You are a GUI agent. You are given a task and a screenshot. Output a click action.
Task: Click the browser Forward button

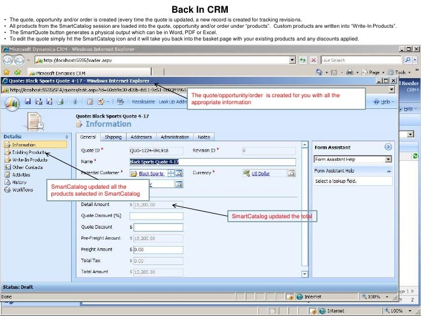click(19, 60)
